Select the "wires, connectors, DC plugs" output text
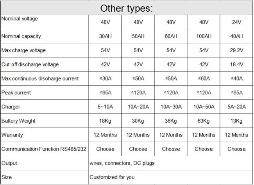Image resolution: width=254 pixels, height=185 pixels. pos(122,163)
